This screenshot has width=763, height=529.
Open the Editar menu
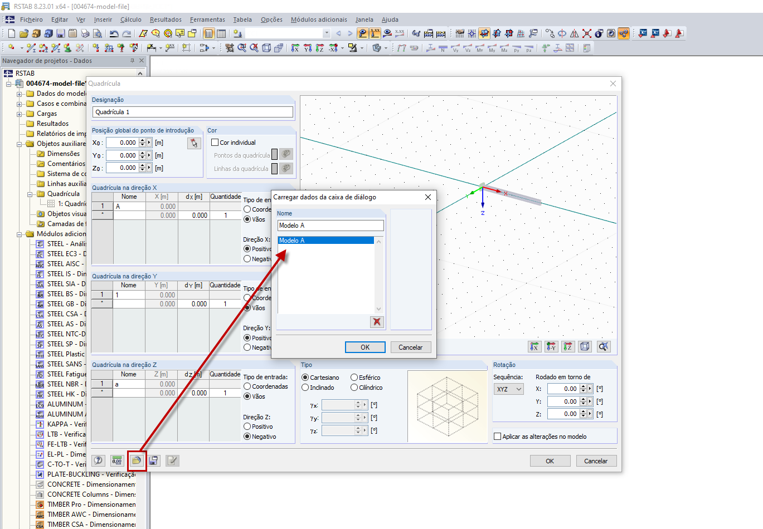pos(60,19)
